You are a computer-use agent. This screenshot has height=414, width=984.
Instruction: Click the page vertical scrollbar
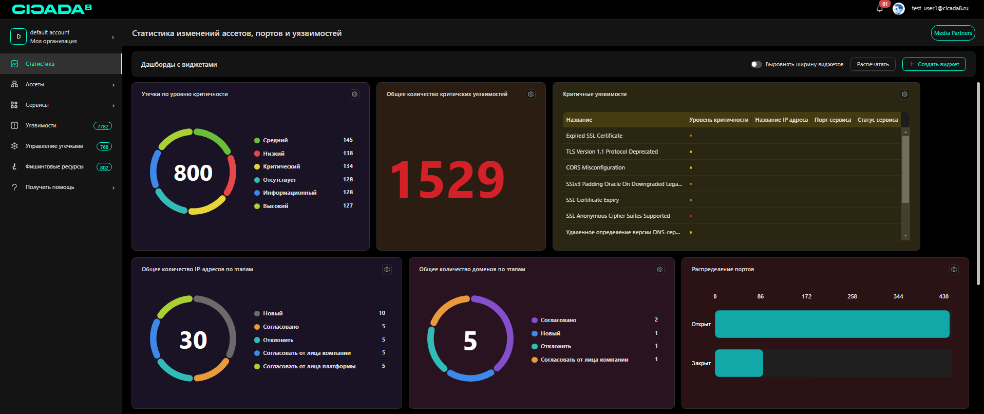click(978, 183)
